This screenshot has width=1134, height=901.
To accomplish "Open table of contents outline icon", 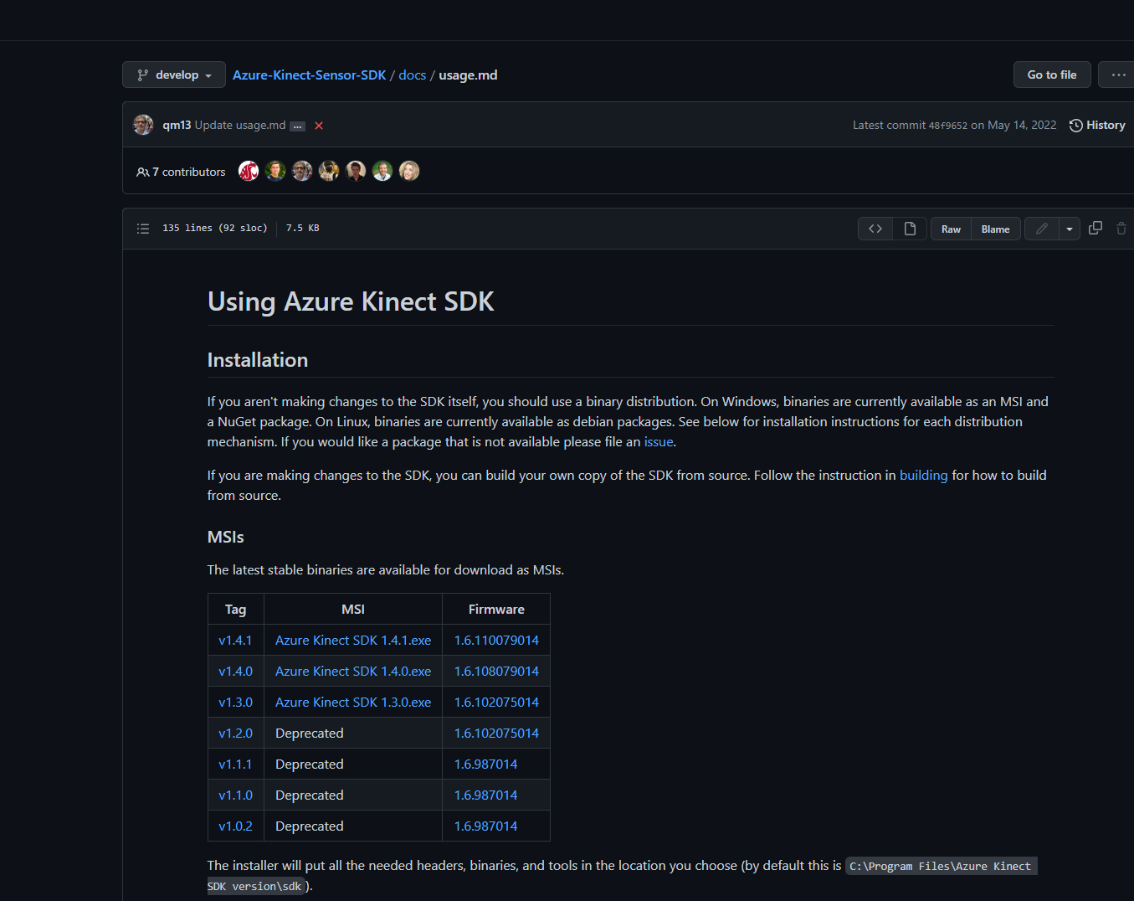I will point(143,229).
